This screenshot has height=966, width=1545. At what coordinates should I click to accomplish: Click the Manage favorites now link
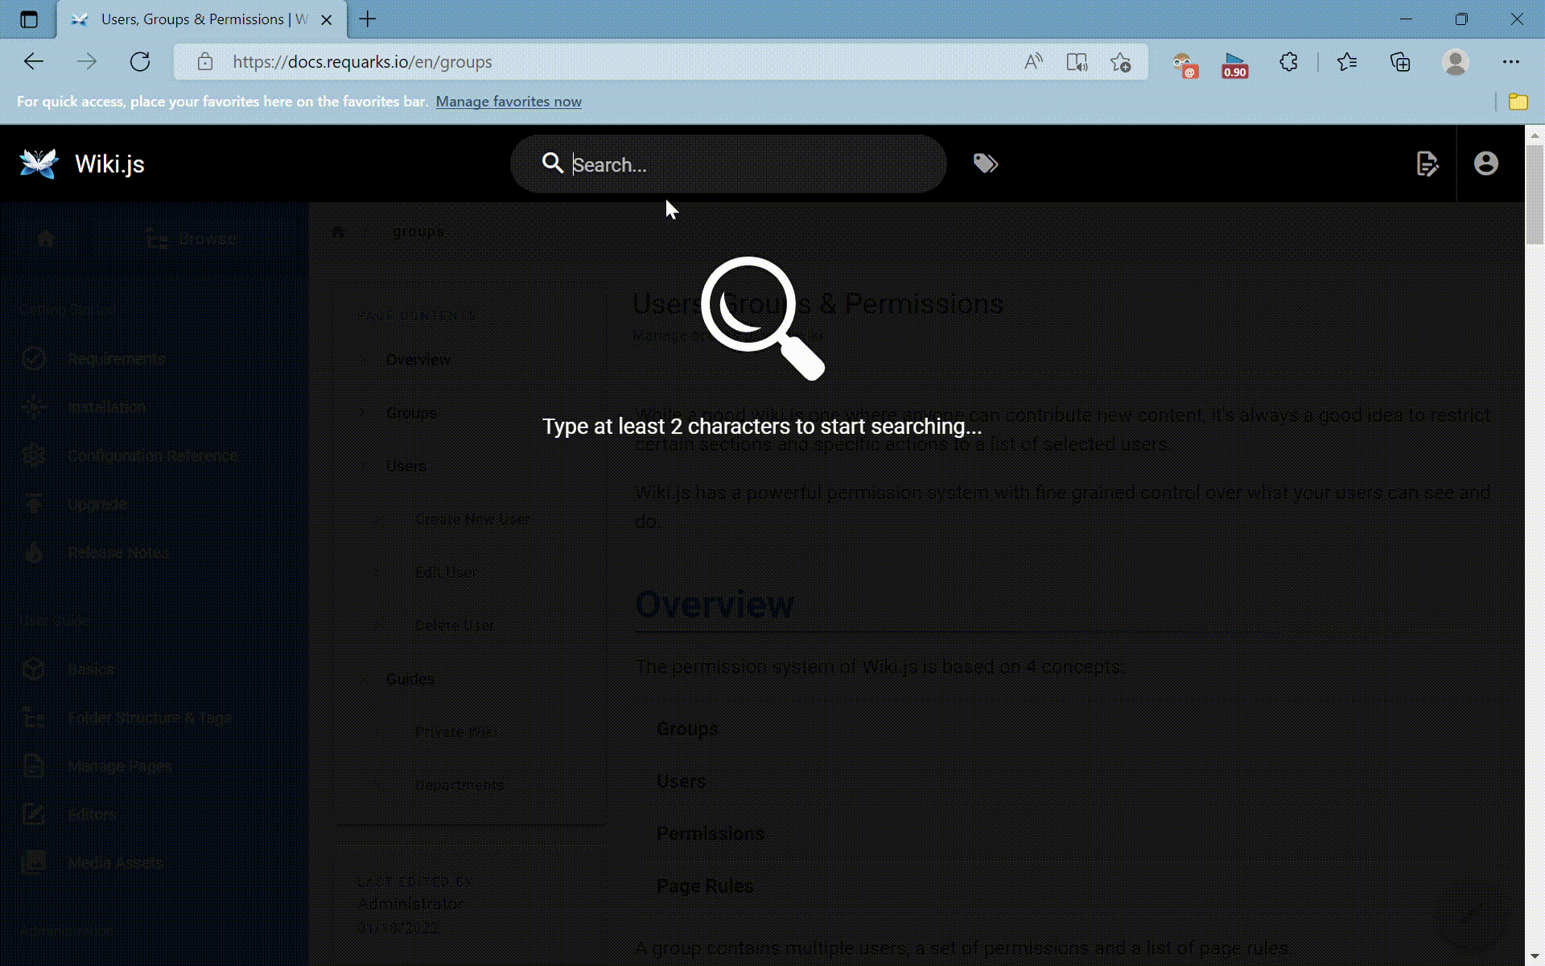508,101
